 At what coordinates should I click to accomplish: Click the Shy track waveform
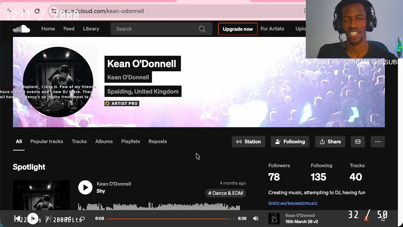159,207
